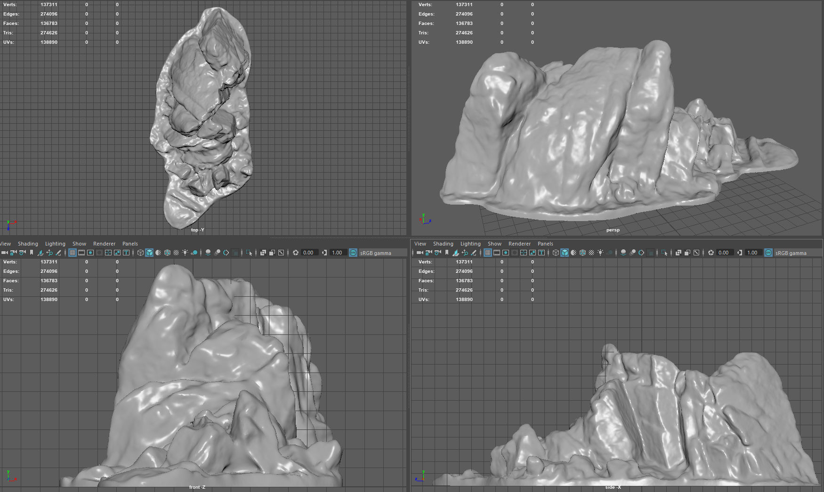Open Shading menu in front panel
Image resolution: width=824 pixels, height=492 pixels.
coord(28,244)
